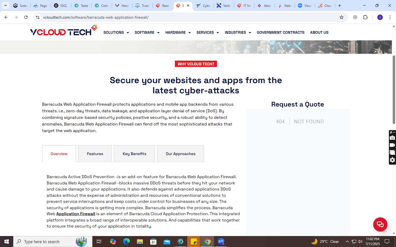
Task: Open the Extensions puzzle icon
Action: pyautogui.click(x=365, y=17)
